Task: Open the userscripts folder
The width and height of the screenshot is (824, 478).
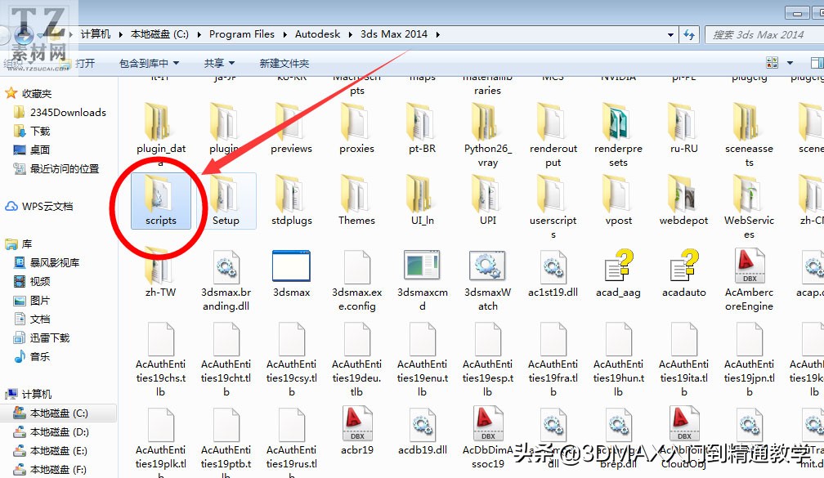Action: pyautogui.click(x=553, y=208)
